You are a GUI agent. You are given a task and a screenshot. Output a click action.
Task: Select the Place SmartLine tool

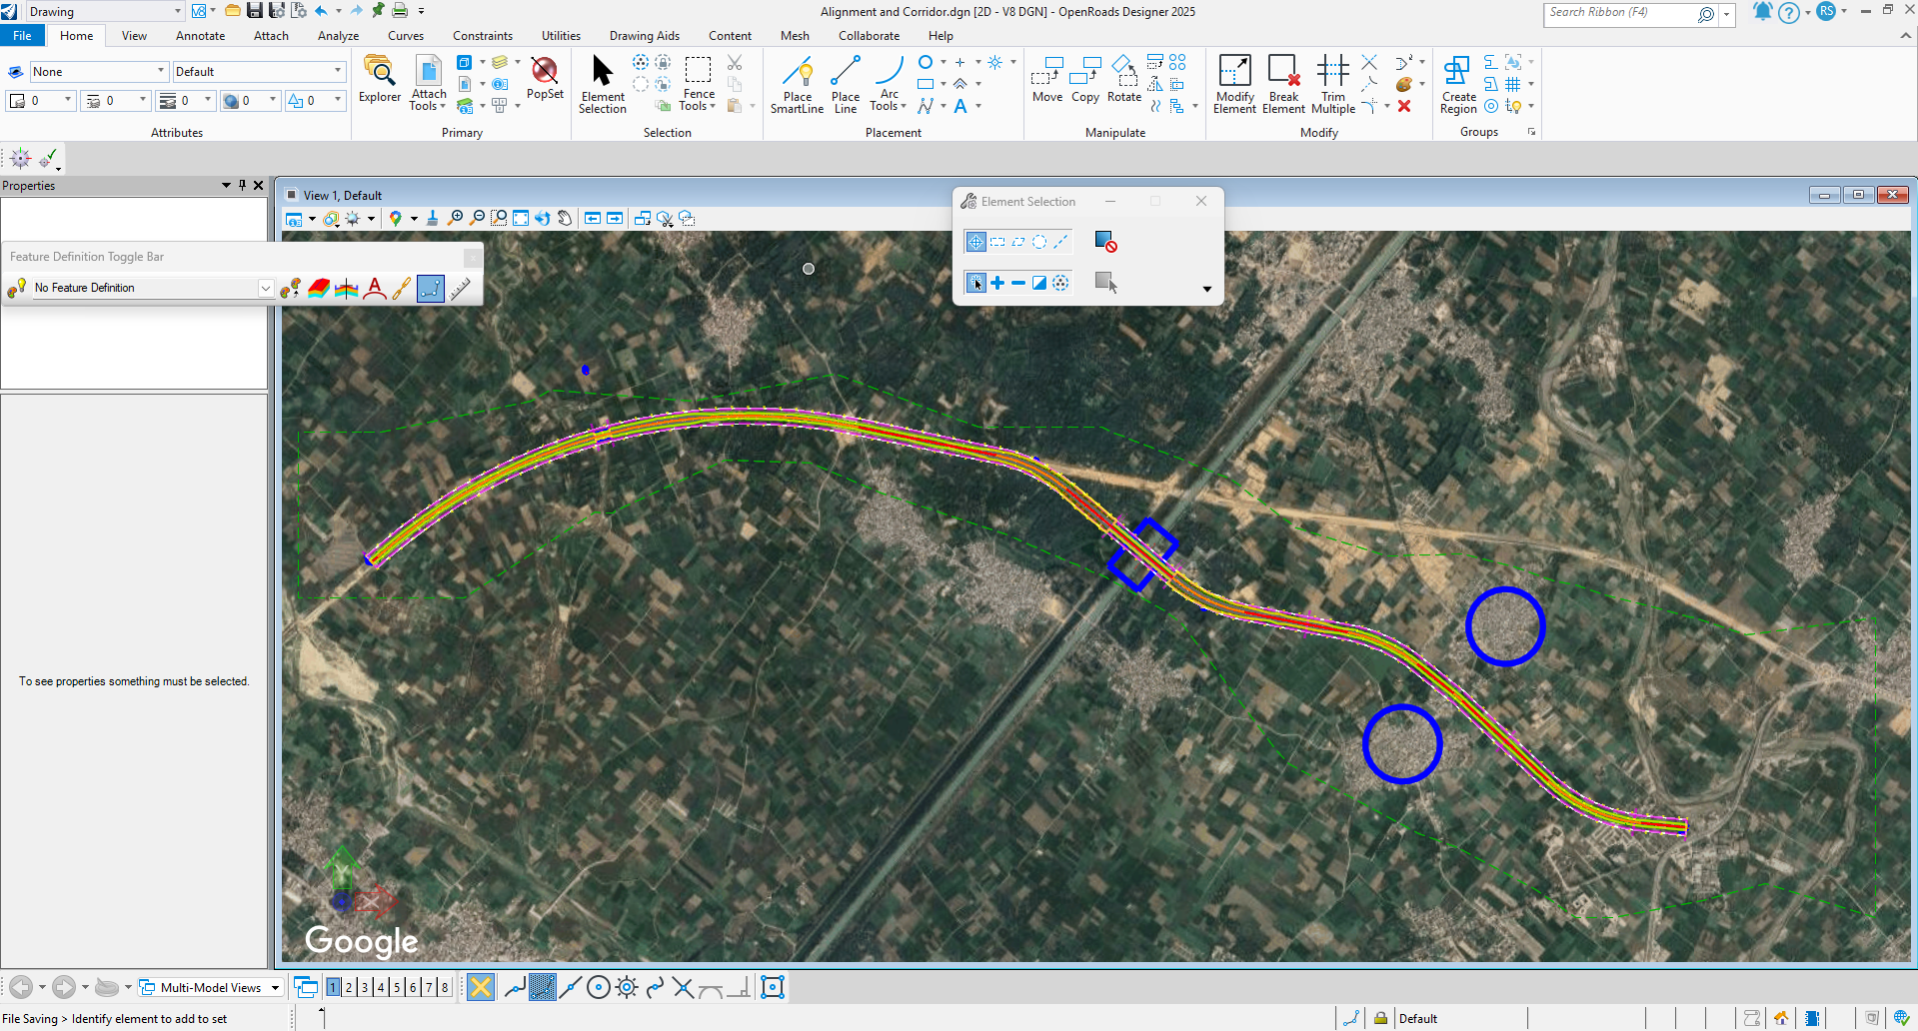(797, 85)
